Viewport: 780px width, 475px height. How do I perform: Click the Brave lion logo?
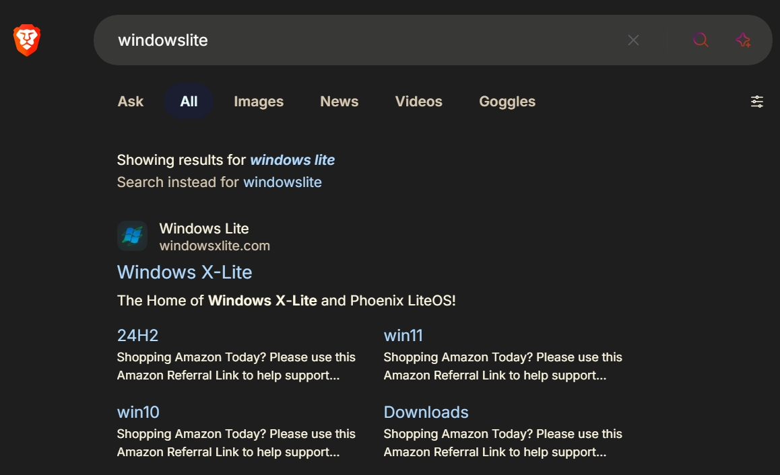27,40
